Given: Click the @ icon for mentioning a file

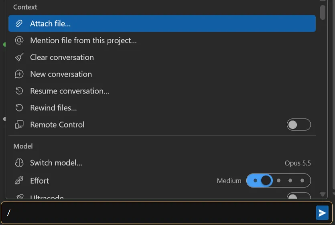Looking at the screenshot, I should tap(19, 41).
